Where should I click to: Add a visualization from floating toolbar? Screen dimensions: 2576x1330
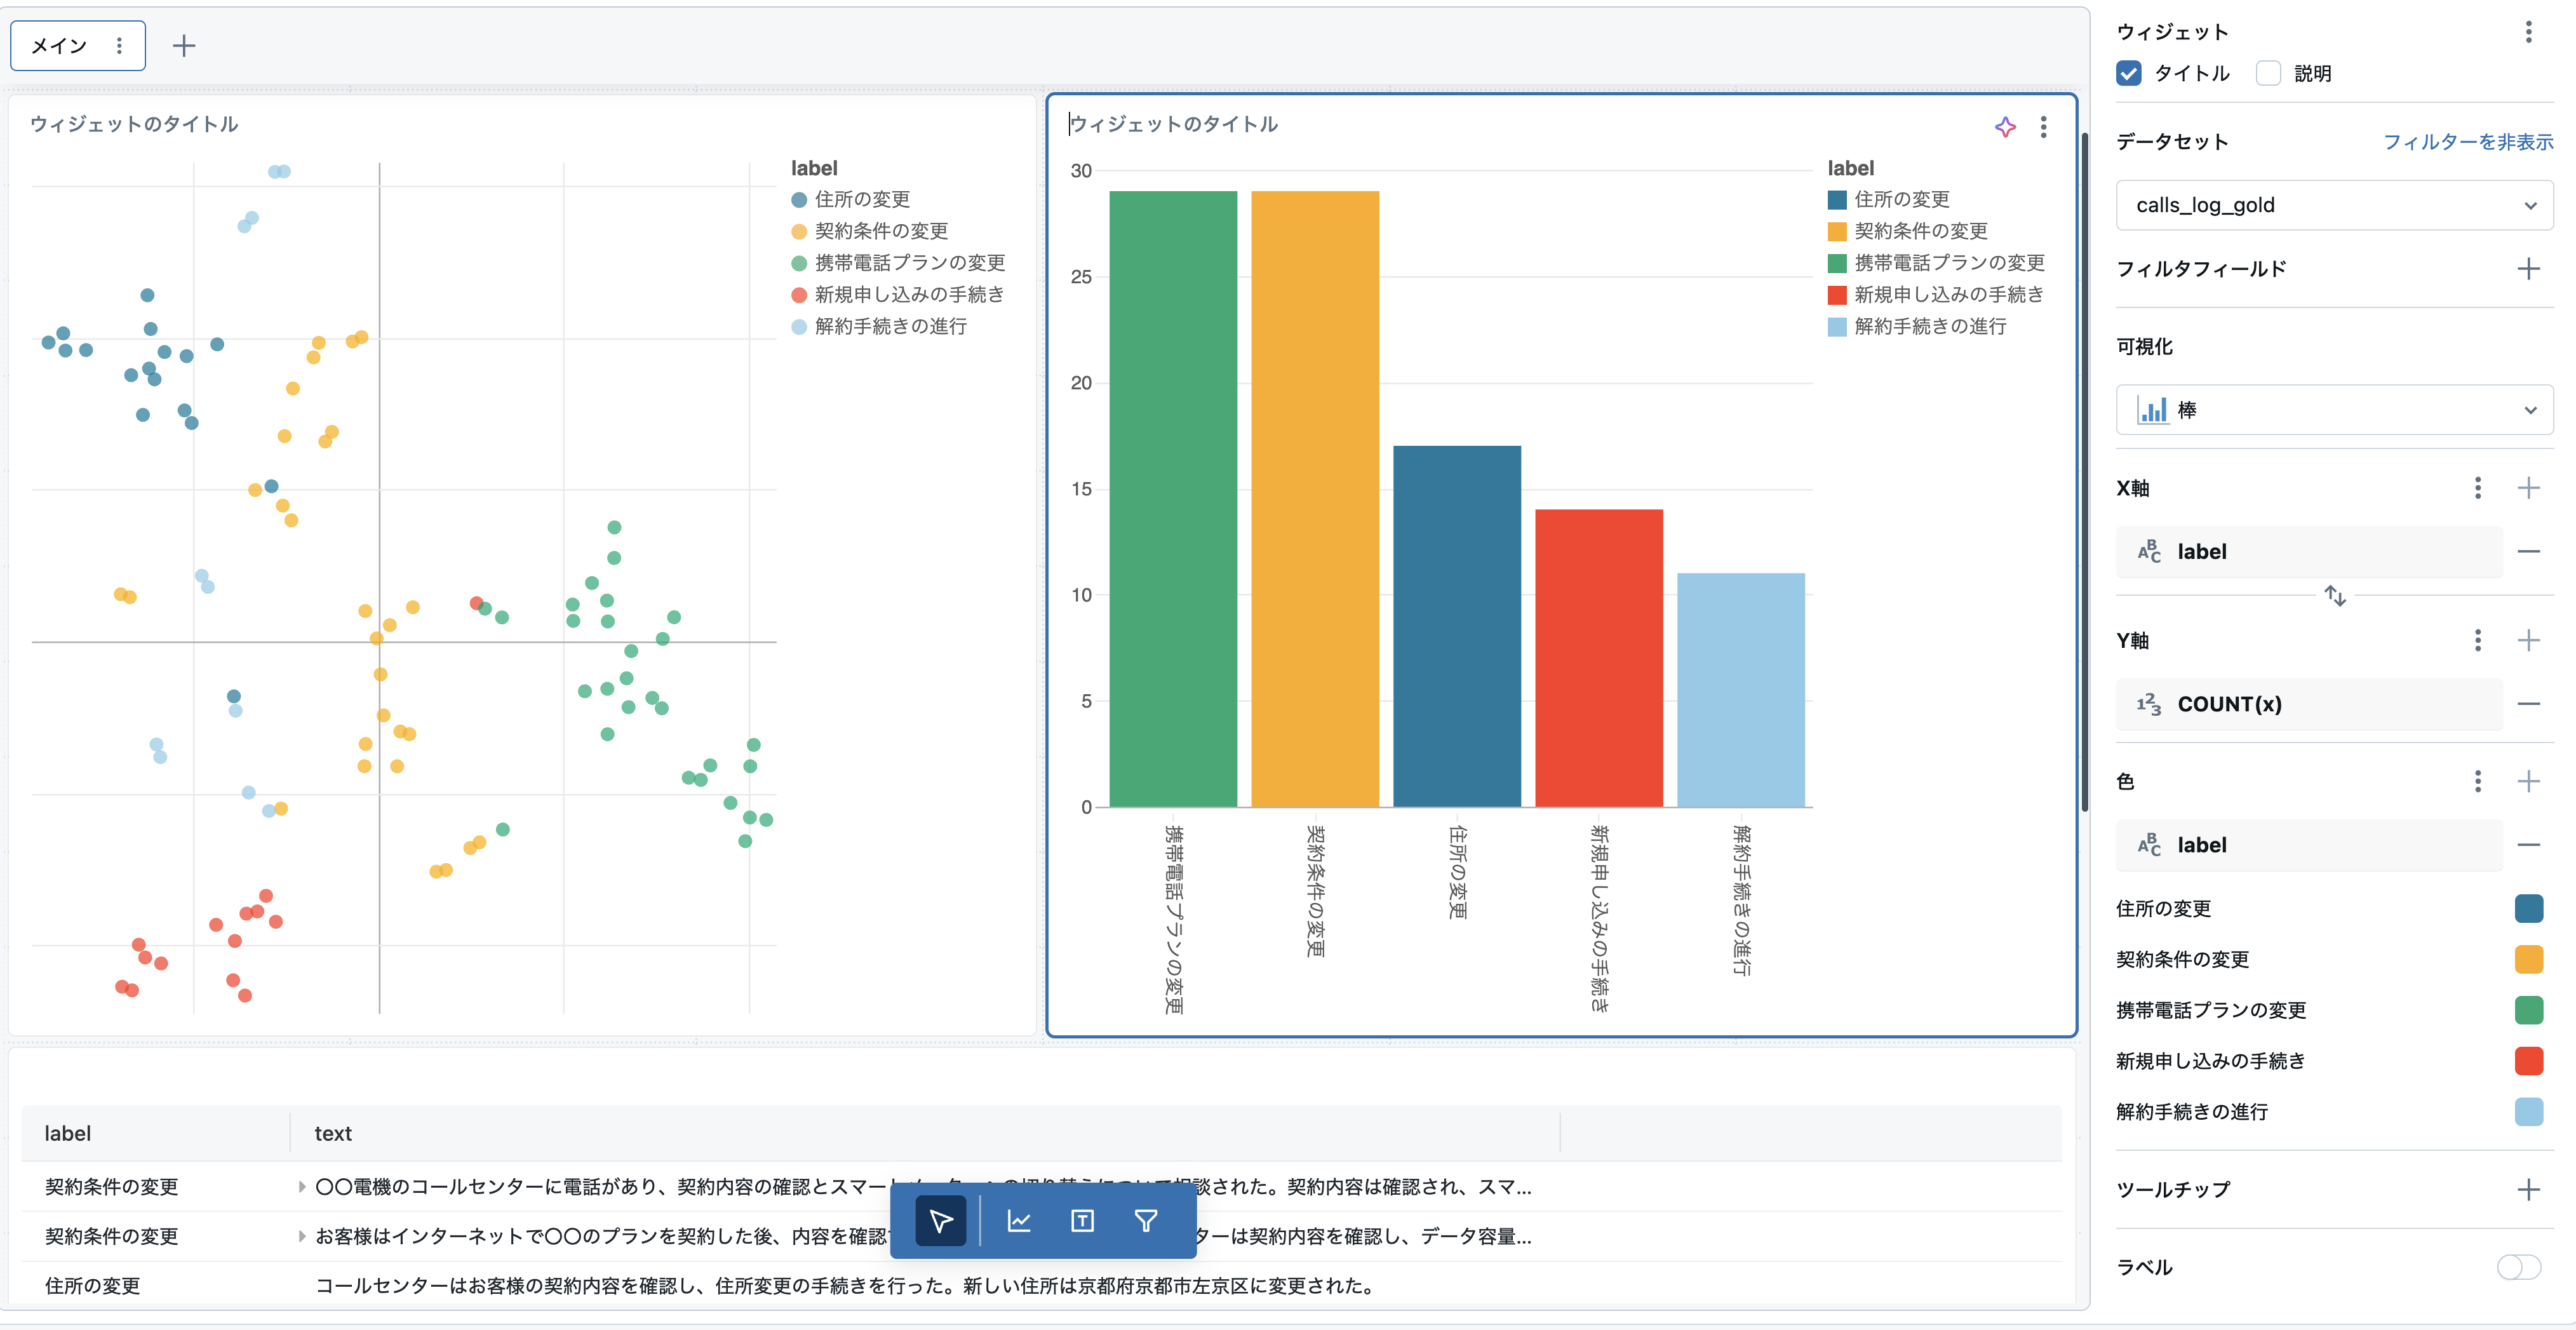coord(1019,1220)
